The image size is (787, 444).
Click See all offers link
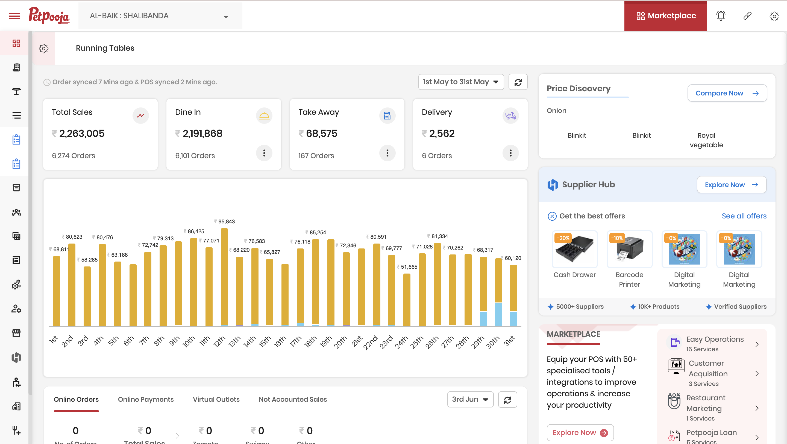pos(744,216)
